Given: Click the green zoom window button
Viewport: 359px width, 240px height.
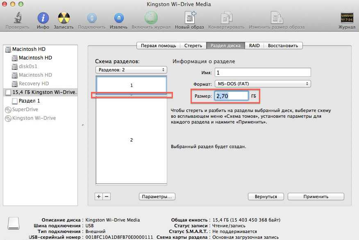Looking at the screenshot, I should [21, 4].
